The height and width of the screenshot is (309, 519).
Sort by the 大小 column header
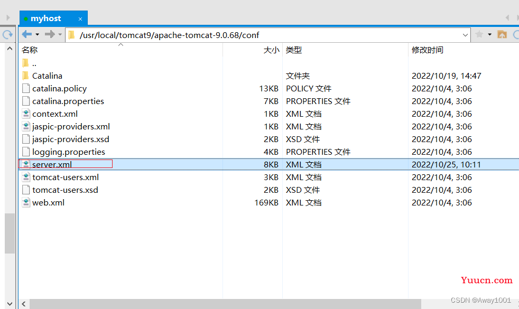[x=271, y=50]
